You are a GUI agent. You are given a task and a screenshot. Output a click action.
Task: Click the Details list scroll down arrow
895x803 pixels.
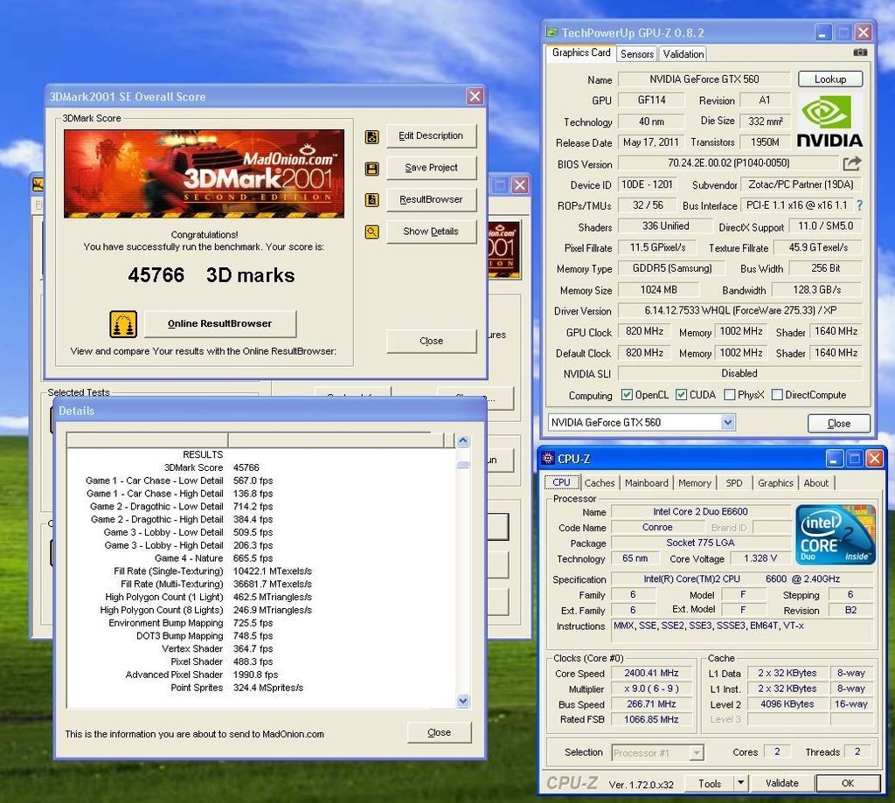tap(463, 701)
